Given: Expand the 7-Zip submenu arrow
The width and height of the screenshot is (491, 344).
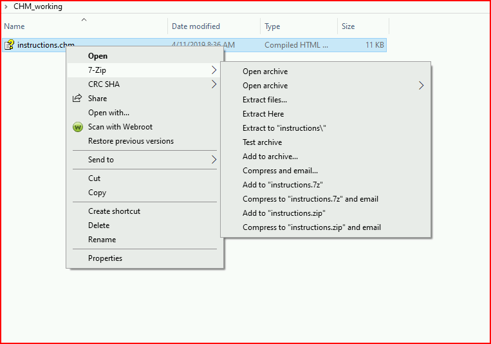Looking at the screenshot, I should coord(214,70).
